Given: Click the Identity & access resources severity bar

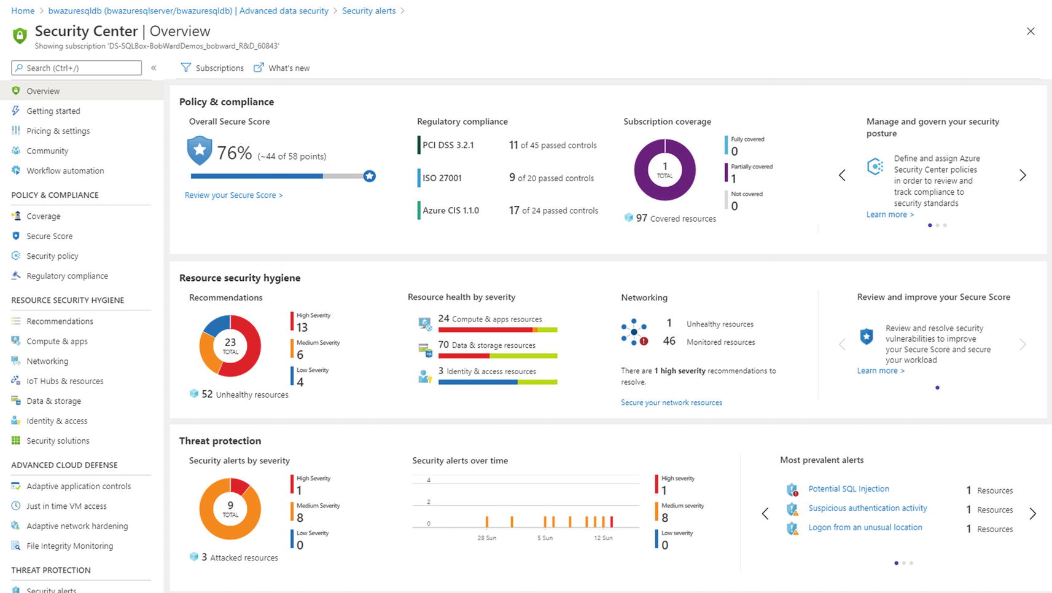Looking at the screenshot, I should (497, 382).
